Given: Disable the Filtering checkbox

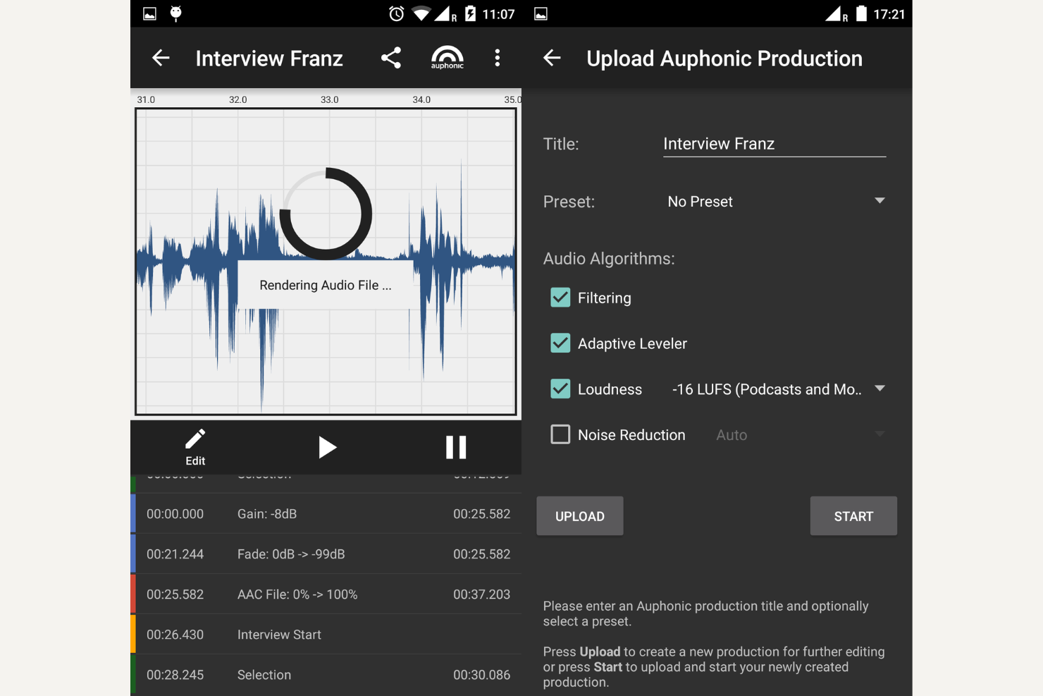Looking at the screenshot, I should (x=560, y=297).
